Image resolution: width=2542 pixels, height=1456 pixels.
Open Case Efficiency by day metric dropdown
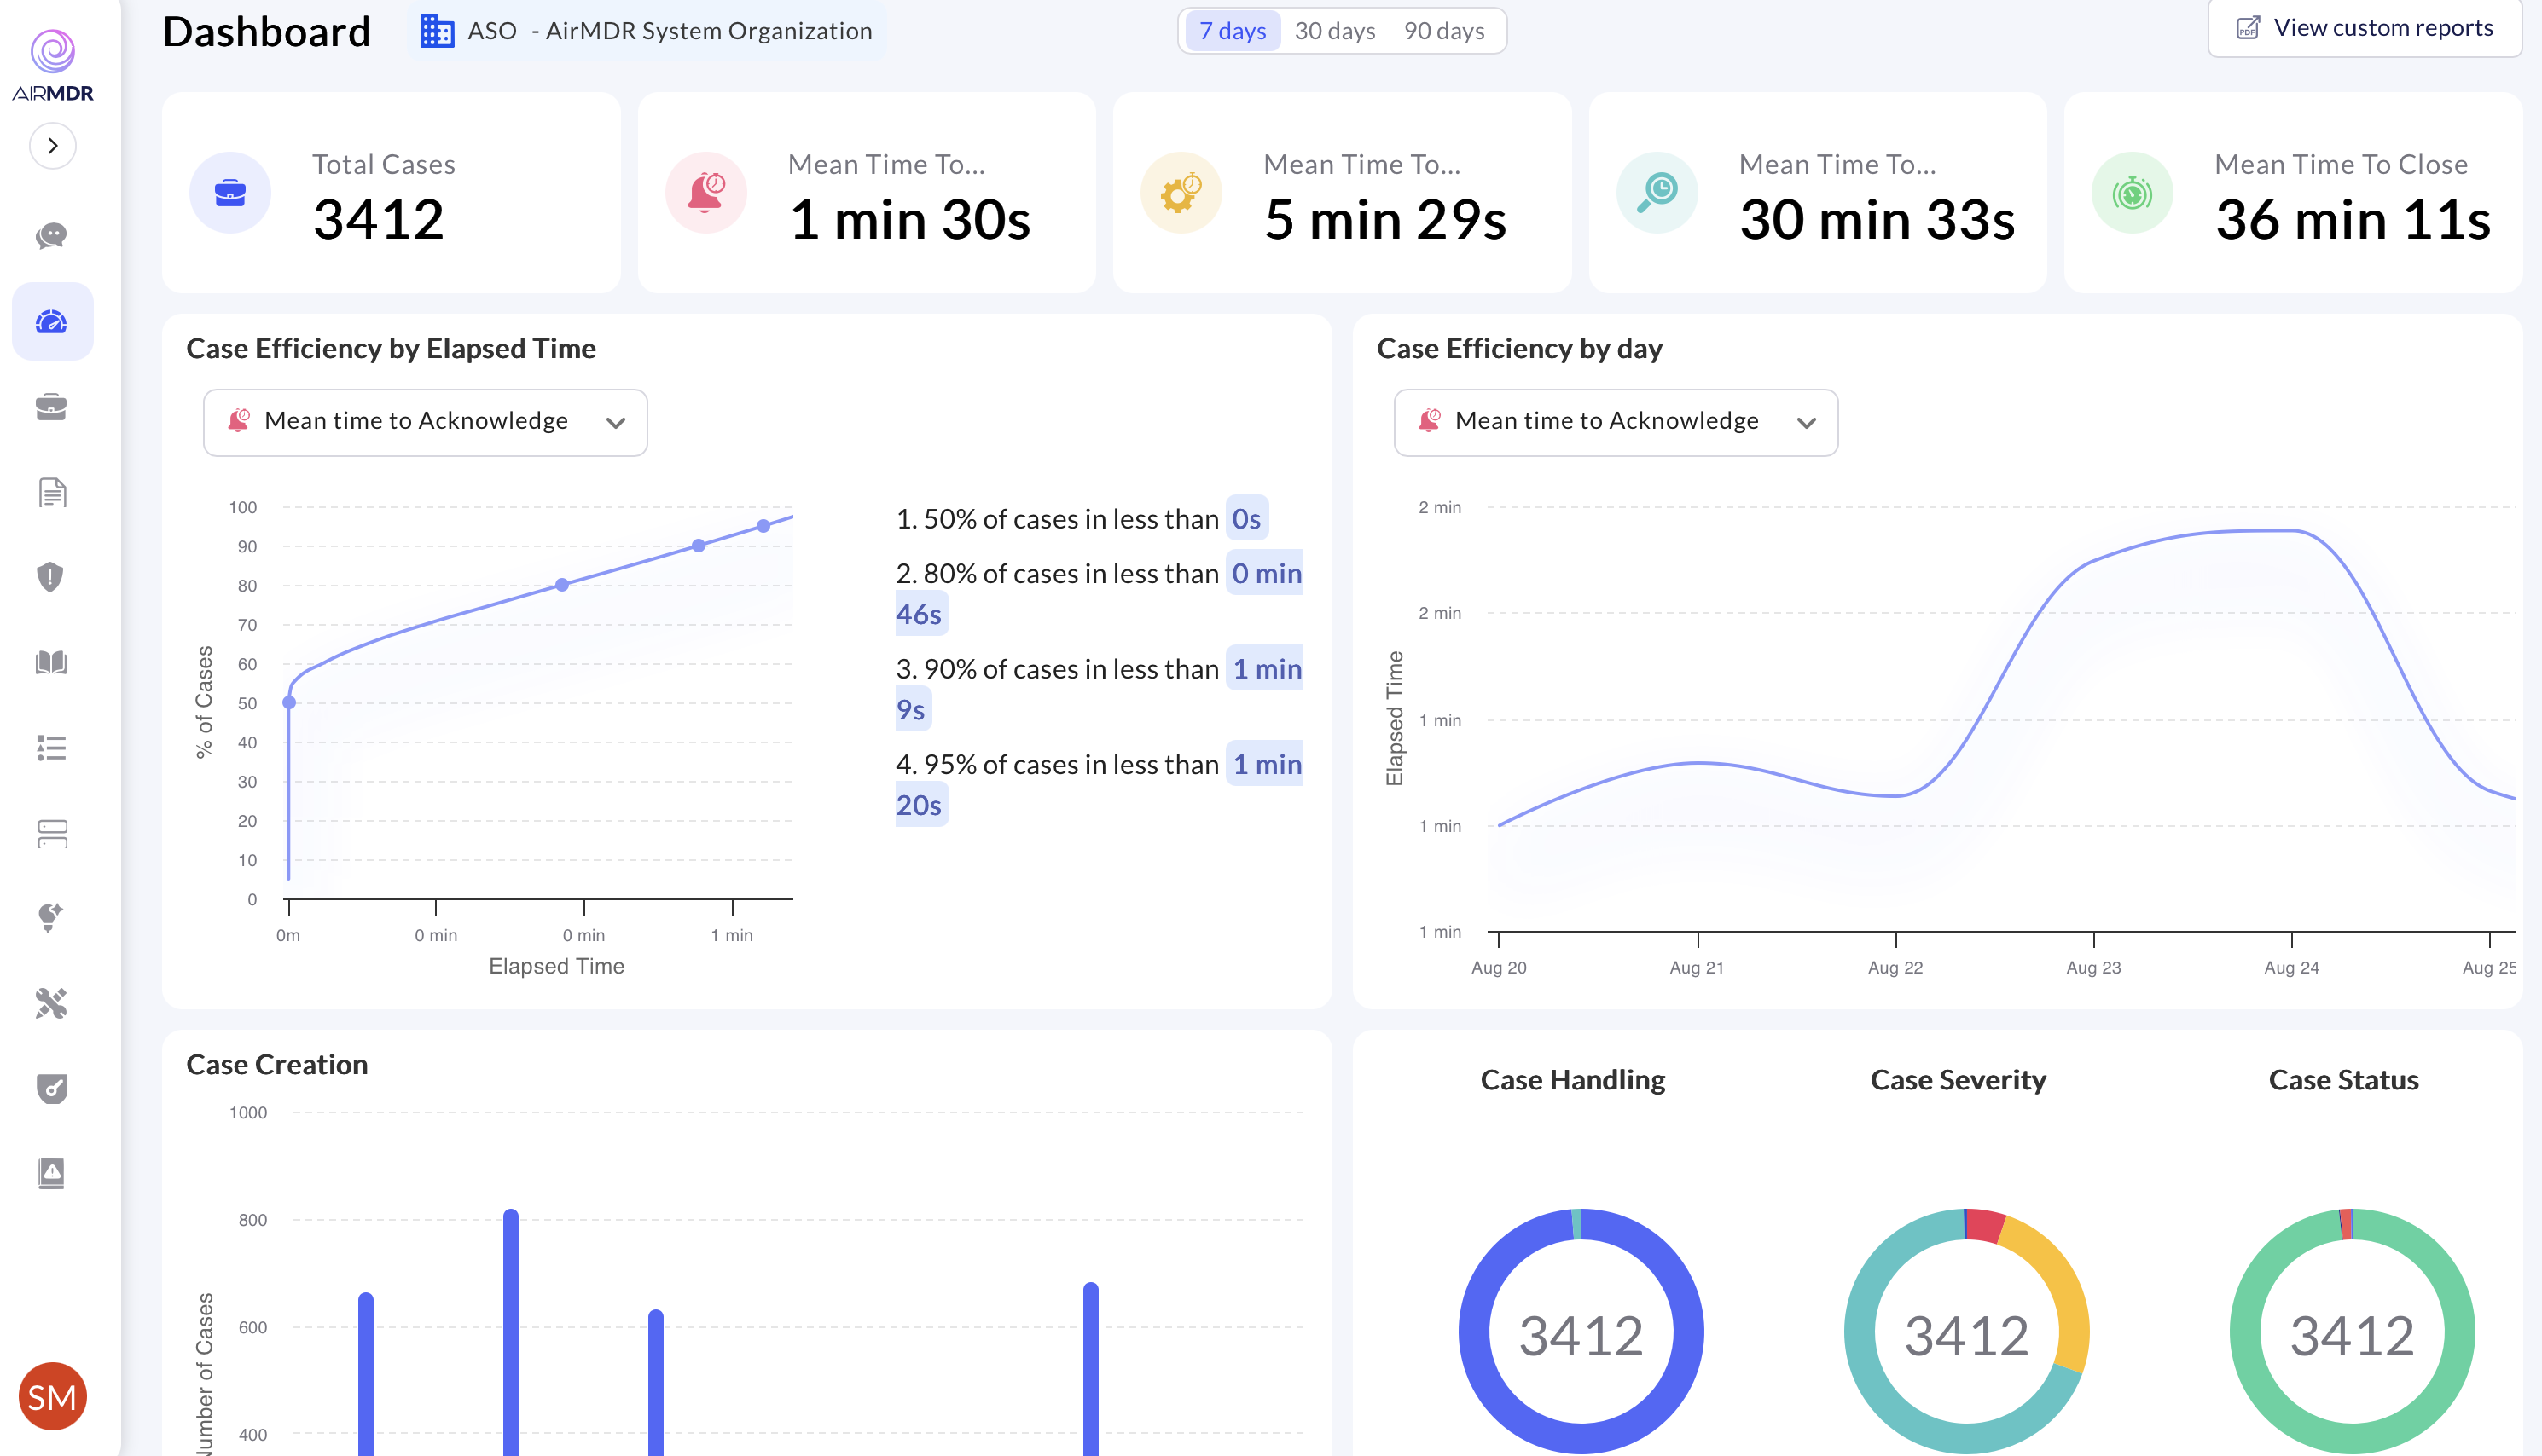(x=1615, y=422)
